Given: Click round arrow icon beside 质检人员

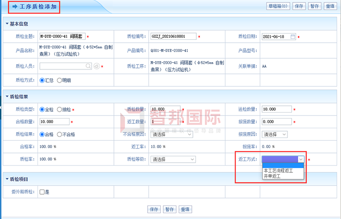Looking at the screenshot, I should [96, 66].
